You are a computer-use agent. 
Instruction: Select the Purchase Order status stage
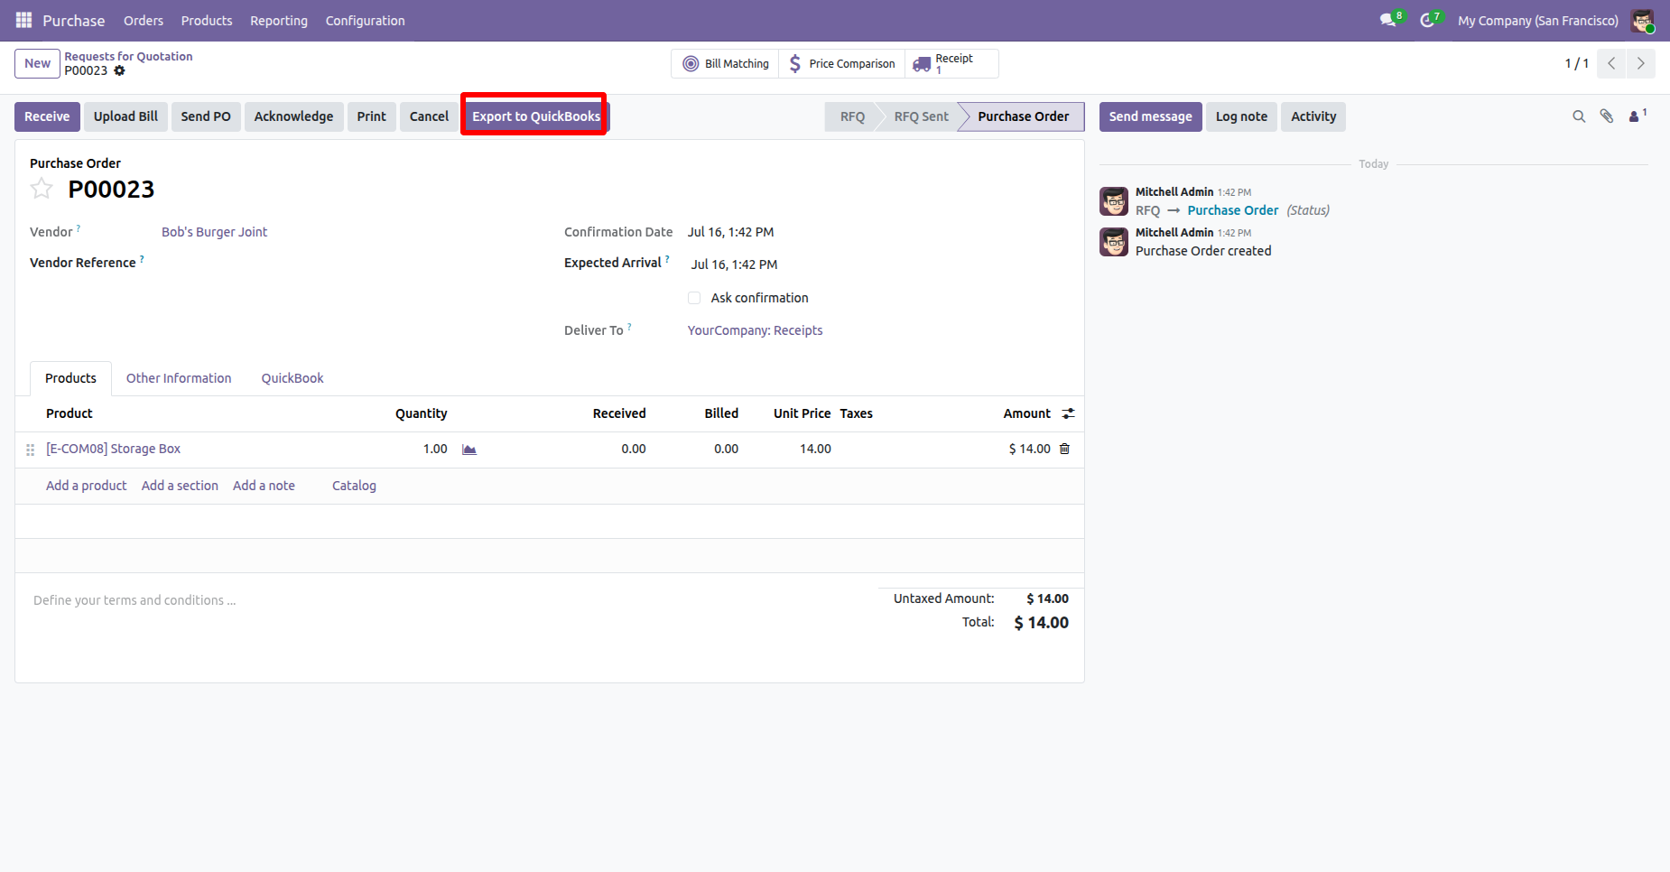click(x=1023, y=116)
